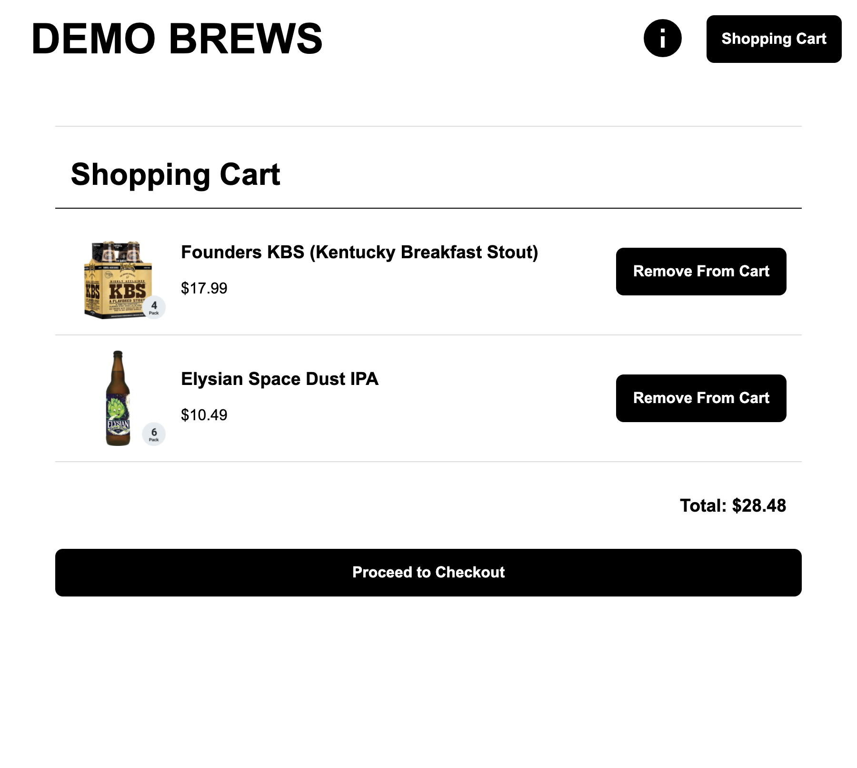
Task: Select the Founders KBS product title
Action: tap(359, 252)
